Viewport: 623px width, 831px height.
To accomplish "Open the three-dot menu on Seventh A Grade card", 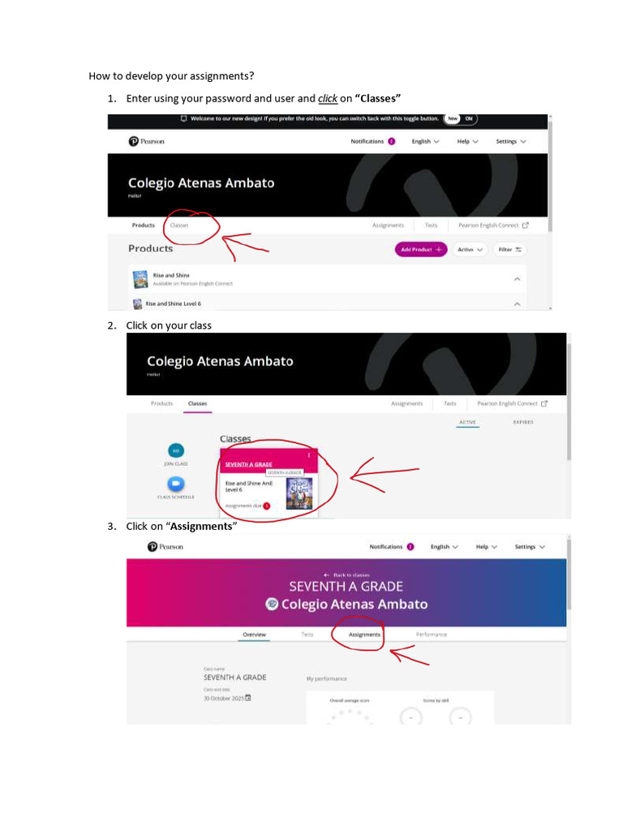I will [x=309, y=455].
